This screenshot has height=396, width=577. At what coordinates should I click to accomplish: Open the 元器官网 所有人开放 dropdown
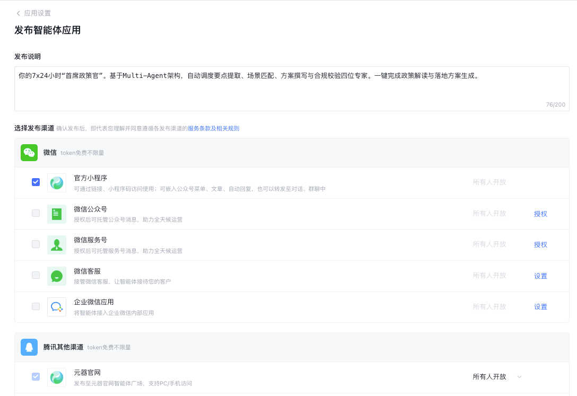(x=497, y=376)
